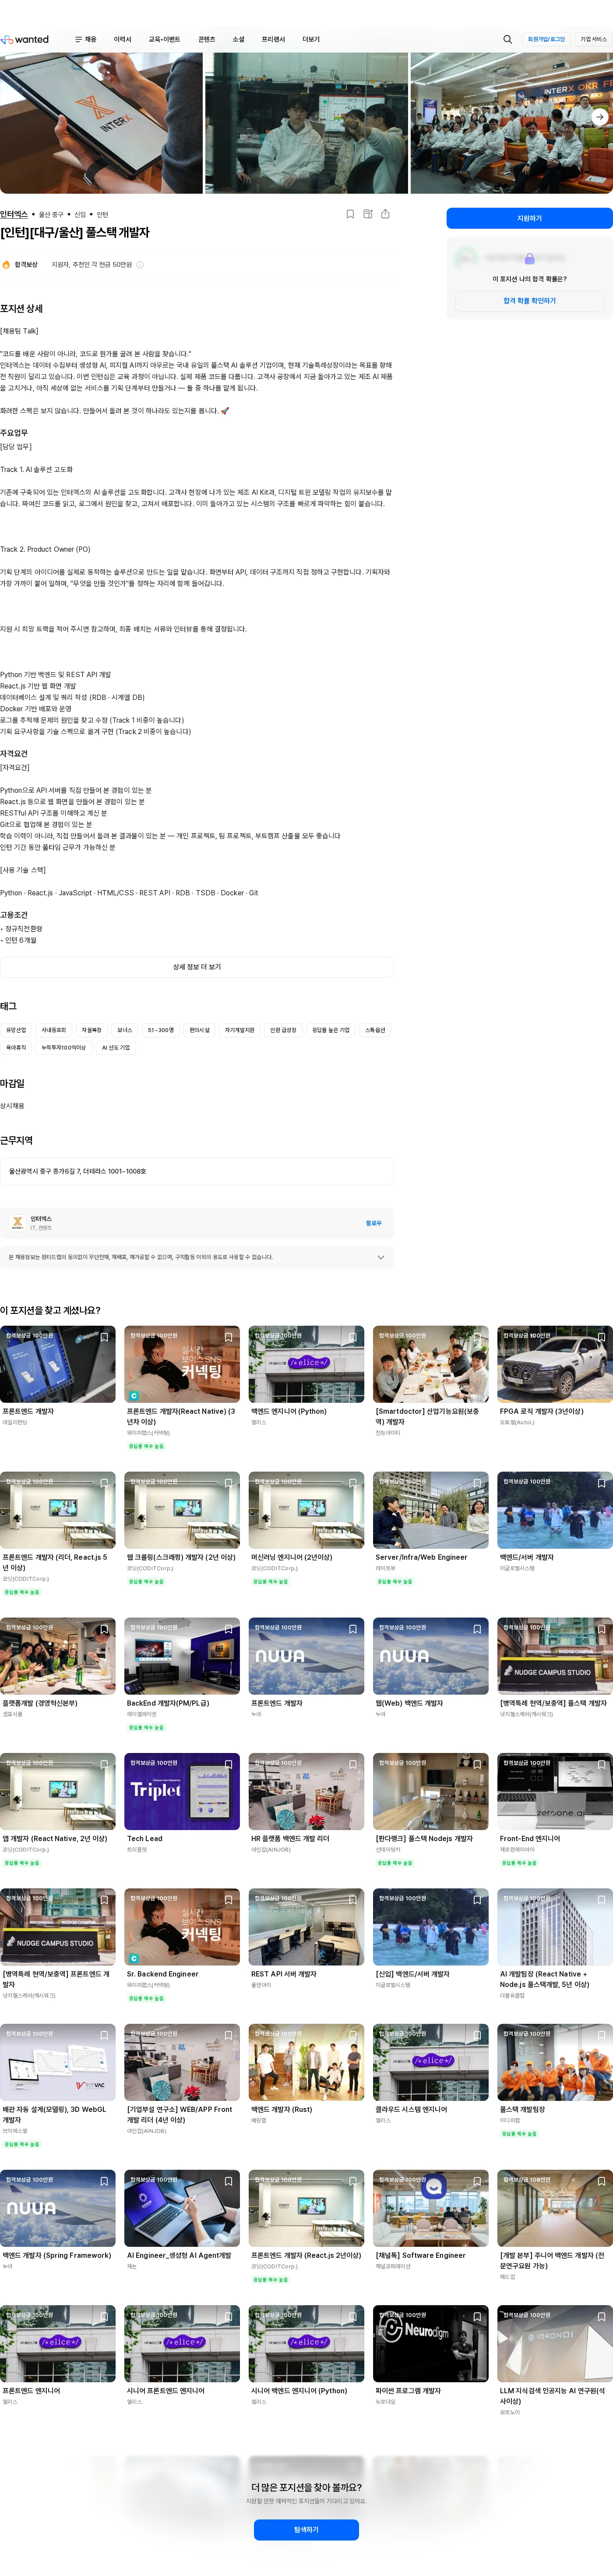Open the 더보기 menu
Viewport: 613px width, 2576px height.
point(311,39)
